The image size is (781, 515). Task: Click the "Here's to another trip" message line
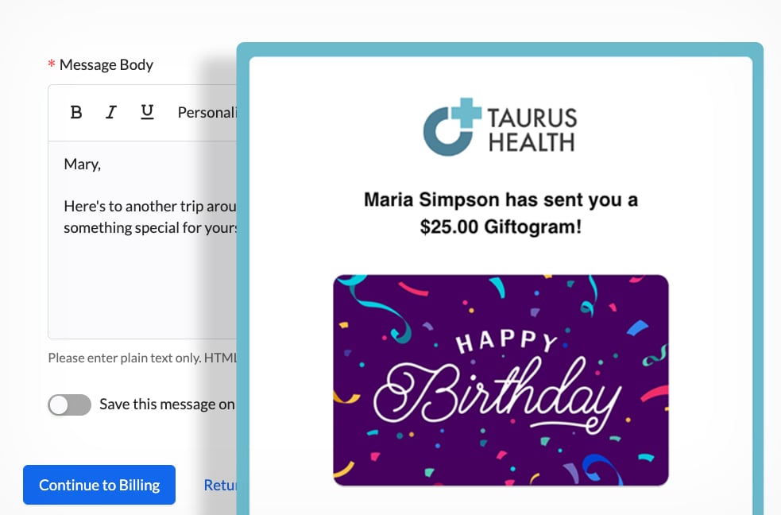[x=150, y=206]
